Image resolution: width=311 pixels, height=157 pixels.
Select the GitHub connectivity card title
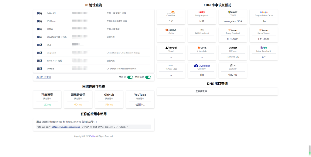click(x=109, y=95)
